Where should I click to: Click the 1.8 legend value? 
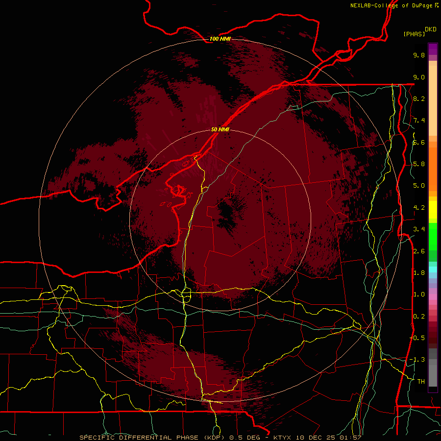coord(419,273)
